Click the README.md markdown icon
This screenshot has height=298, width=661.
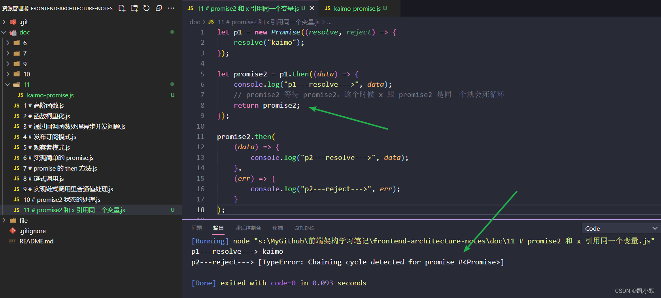tap(13, 241)
